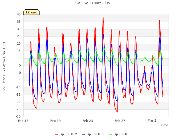
Task: Click the green sp1_SHF_T legend swatch
Action: pos(110,135)
